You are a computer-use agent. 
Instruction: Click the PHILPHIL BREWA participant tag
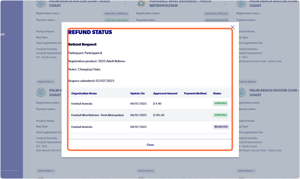pyautogui.click(x=246, y=82)
